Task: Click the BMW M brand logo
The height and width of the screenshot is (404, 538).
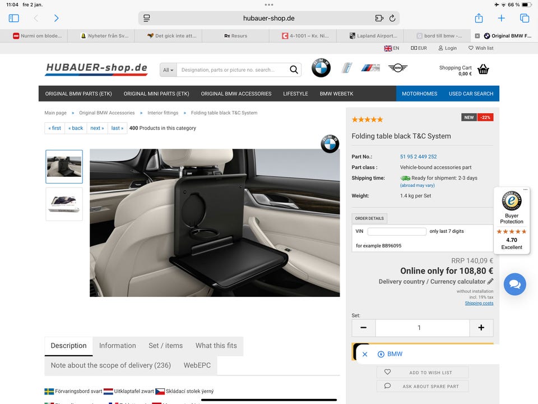Action: click(370, 68)
